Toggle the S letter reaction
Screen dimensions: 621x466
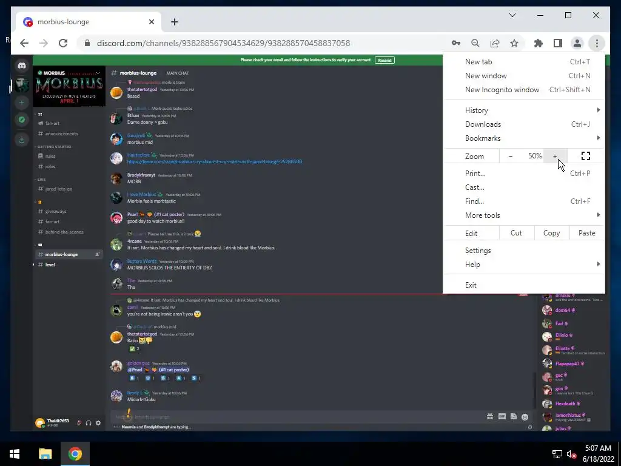(196, 378)
